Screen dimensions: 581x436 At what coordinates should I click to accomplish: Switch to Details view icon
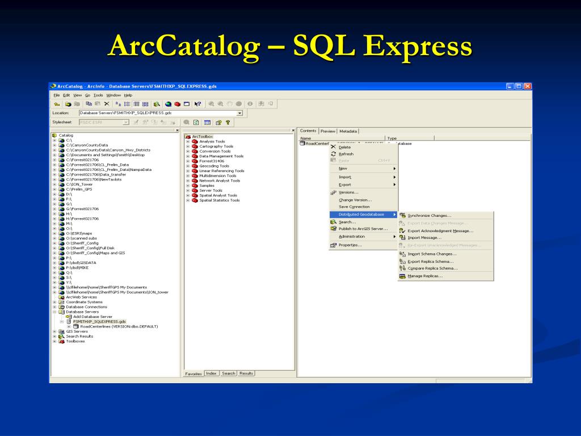pos(136,104)
